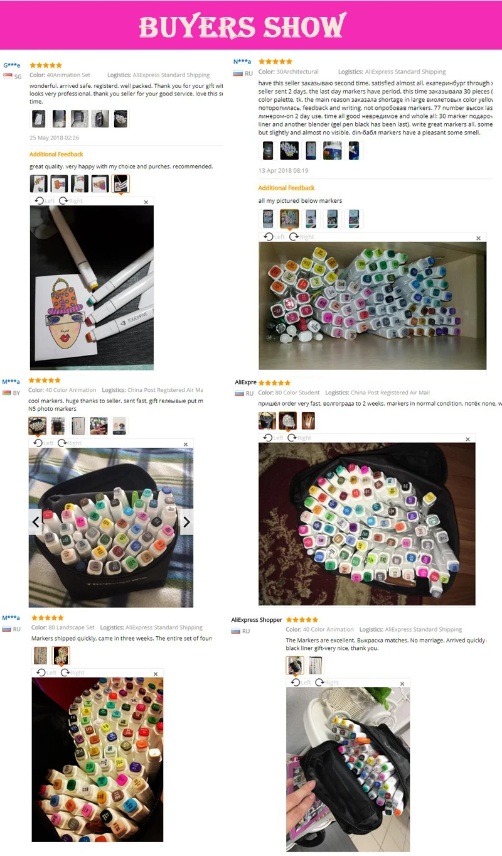The image size is (502, 856).
Task: Open last thumbnail in N***a's Additional Feedback
Action: [x=354, y=219]
